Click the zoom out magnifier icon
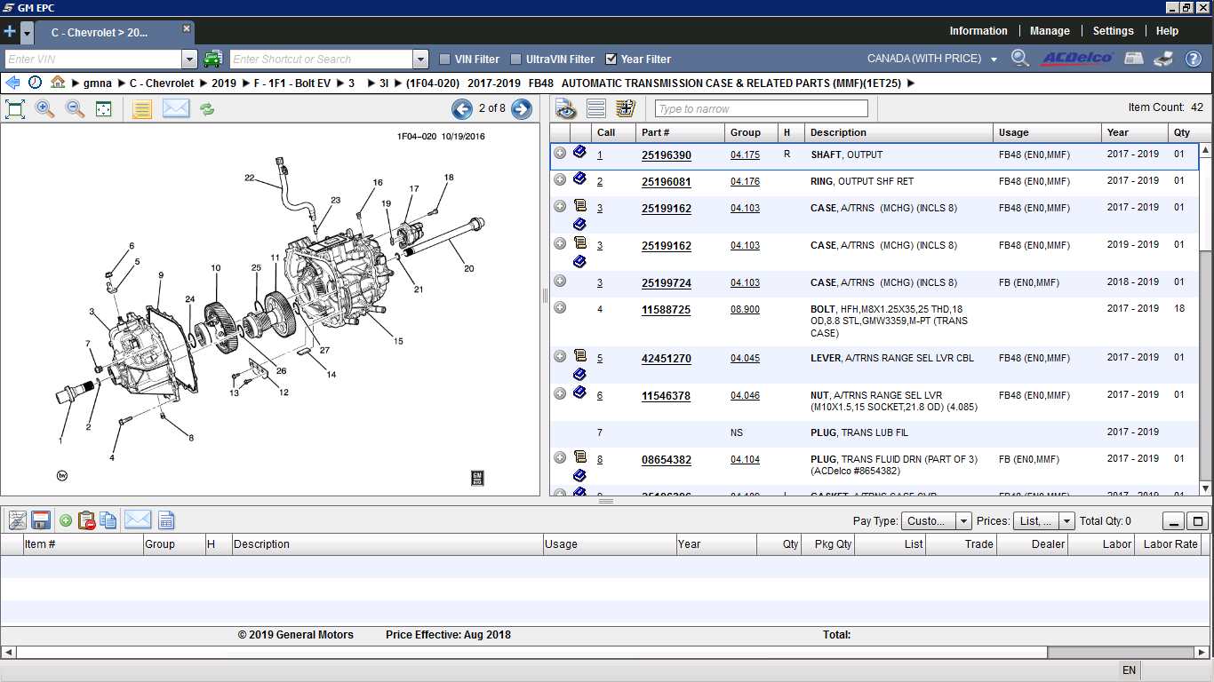 pyautogui.click(x=76, y=109)
